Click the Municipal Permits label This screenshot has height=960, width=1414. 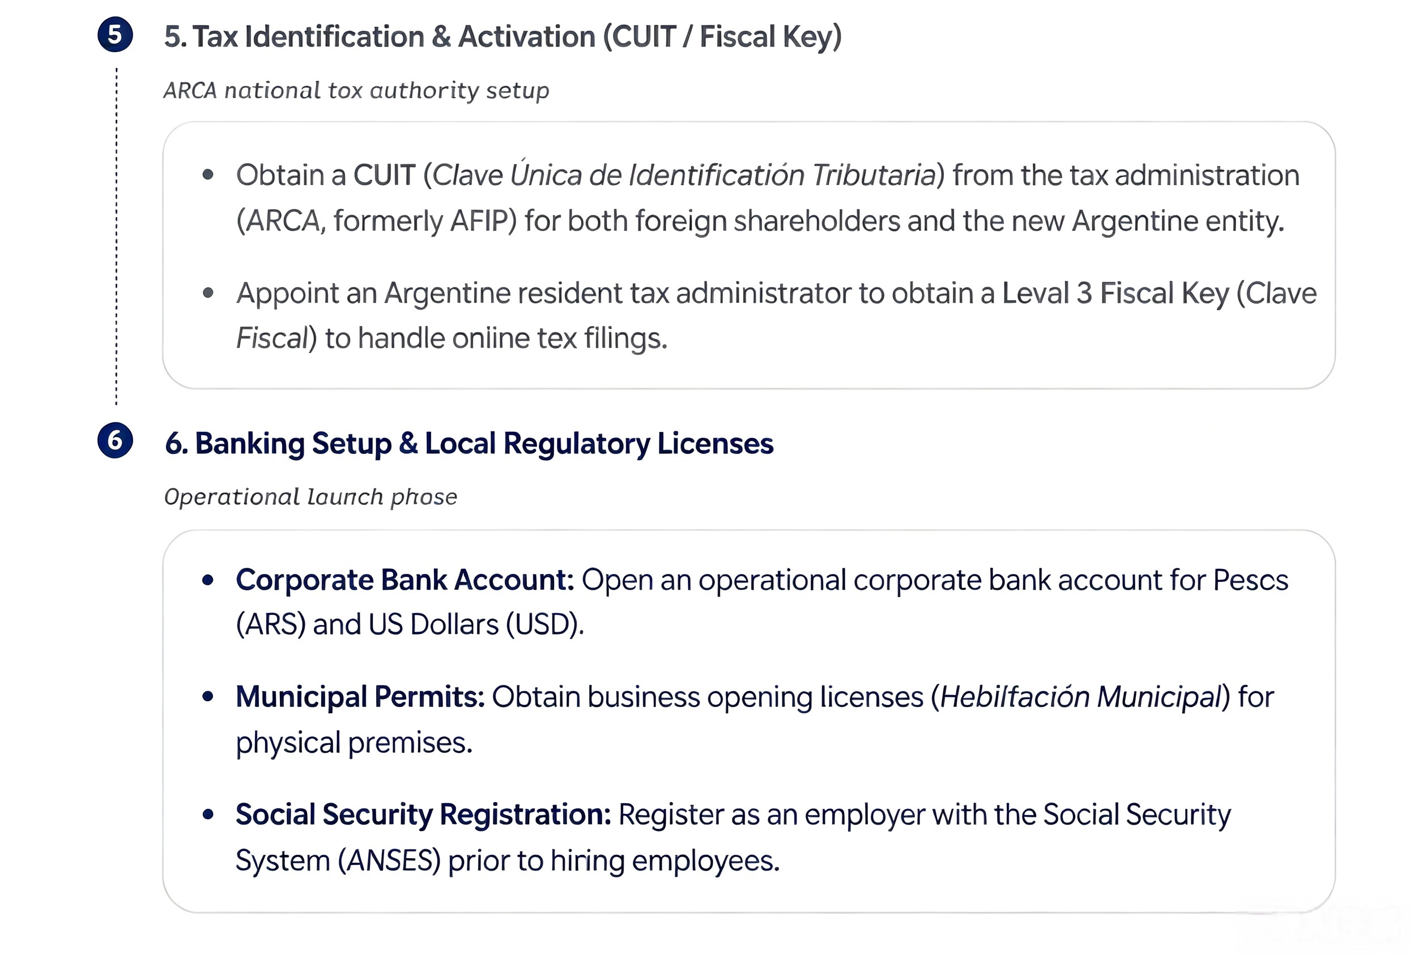[x=360, y=697]
